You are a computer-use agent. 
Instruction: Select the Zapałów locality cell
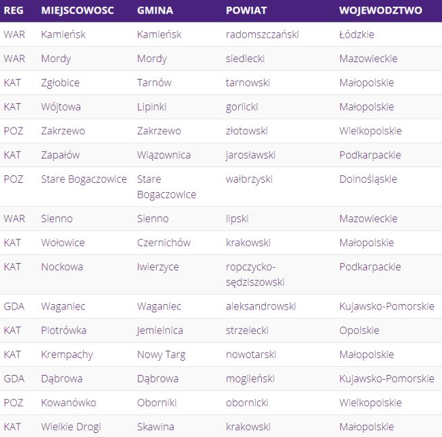pyautogui.click(x=60, y=155)
